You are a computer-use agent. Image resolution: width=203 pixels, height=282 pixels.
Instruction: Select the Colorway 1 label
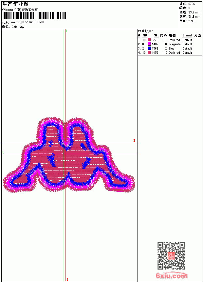(x=19, y=27)
